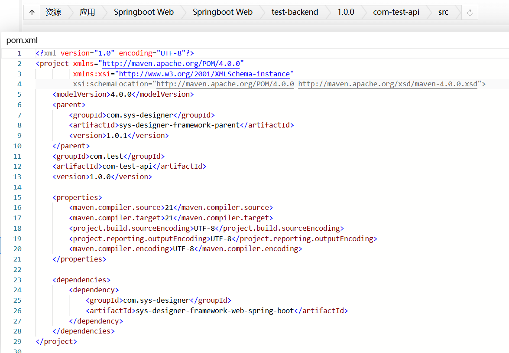Click the opening dependency tag
Image resolution: width=509 pixels, height=353 pixels.
coord(94,290)
